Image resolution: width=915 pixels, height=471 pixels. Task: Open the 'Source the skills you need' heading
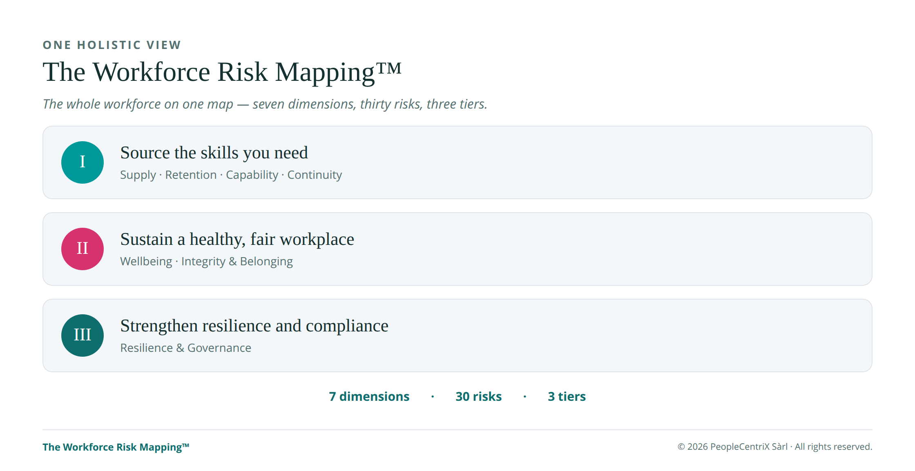pos(214,153)
